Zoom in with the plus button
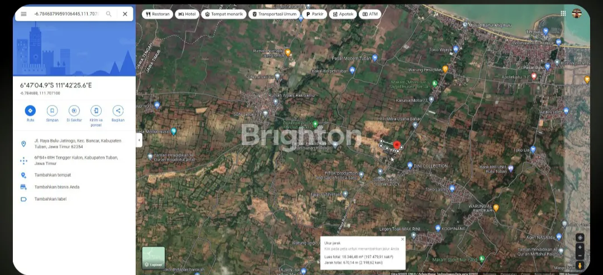The width and height of the screenshot is (603, 275). pos(580,247)
